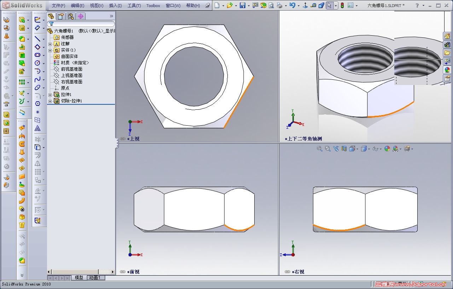Collapse the FeatureManager panel via edge handle

117,143
